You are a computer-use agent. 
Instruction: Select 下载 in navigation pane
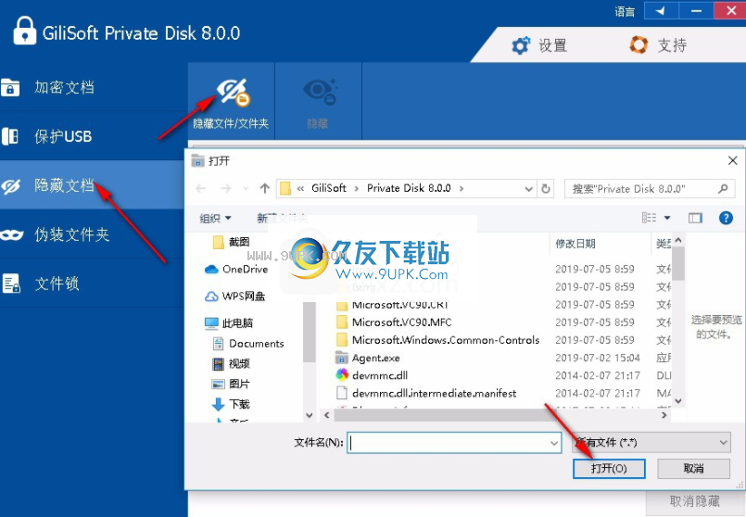point(231,404)
